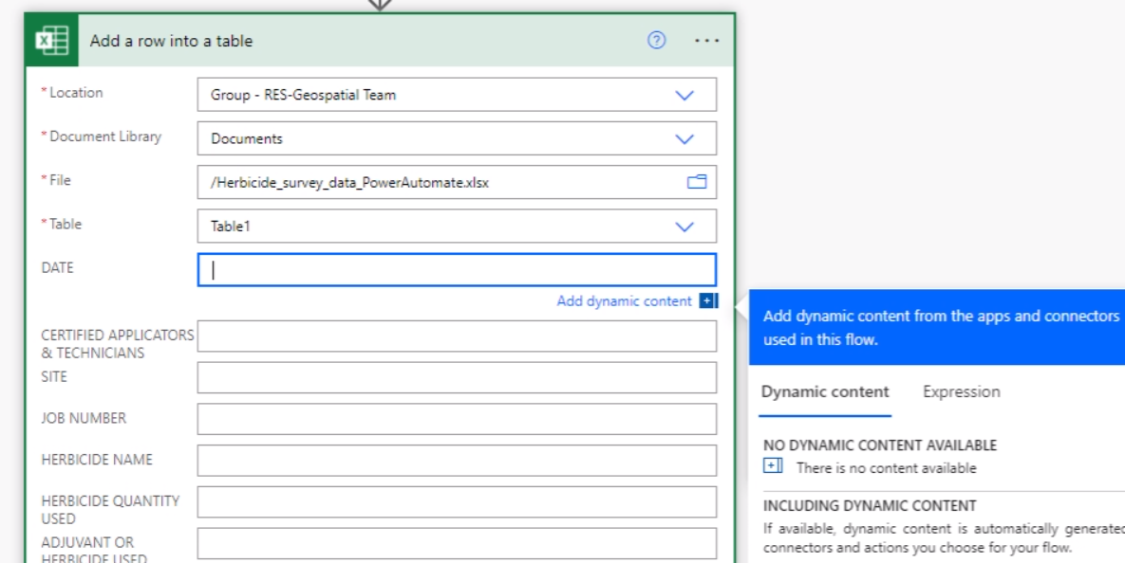
Task: Focus the HERBICIDE QUANTITY USED field
Action: click(457, 502)
